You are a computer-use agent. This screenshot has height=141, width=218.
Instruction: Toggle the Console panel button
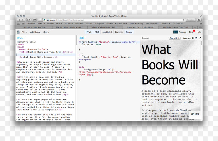click(x=119, y=32)
